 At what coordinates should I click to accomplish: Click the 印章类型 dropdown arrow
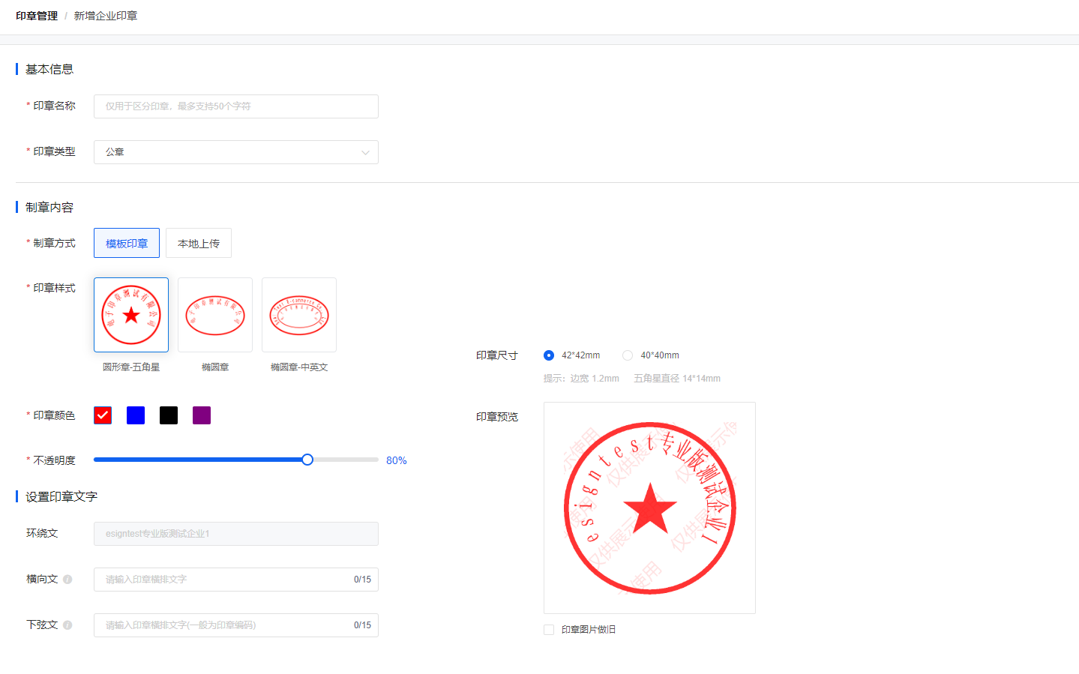click(x=365, y=153)
